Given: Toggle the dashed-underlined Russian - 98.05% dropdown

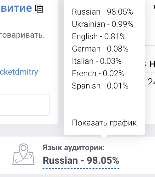Looking at the screenshot, I should coord(81,161).
